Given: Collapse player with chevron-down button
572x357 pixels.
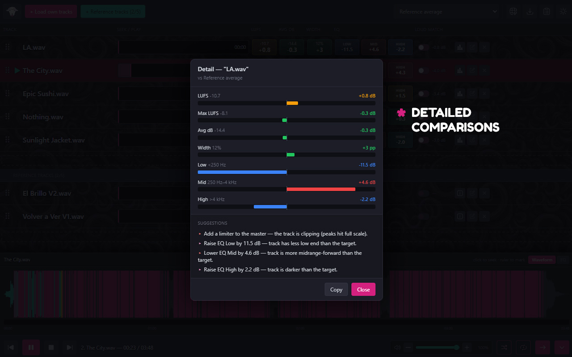Looking at the screenshot, I should tap(562, 347).
